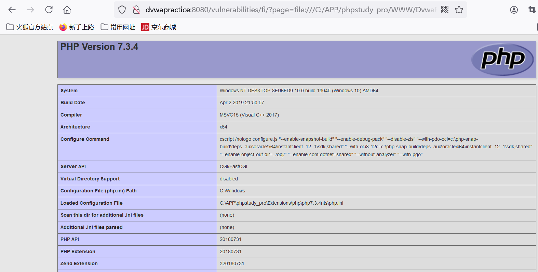Open the browser home page
Viewport: 538px width, 272px height.
tap(67, 10)
